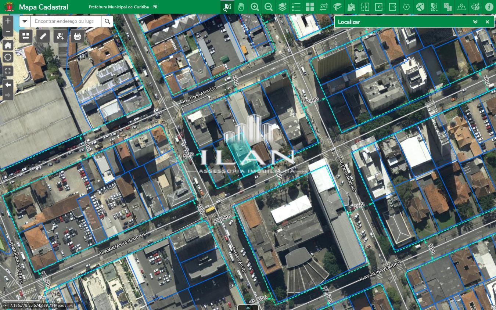Open the layer list panel

point(296,7)
